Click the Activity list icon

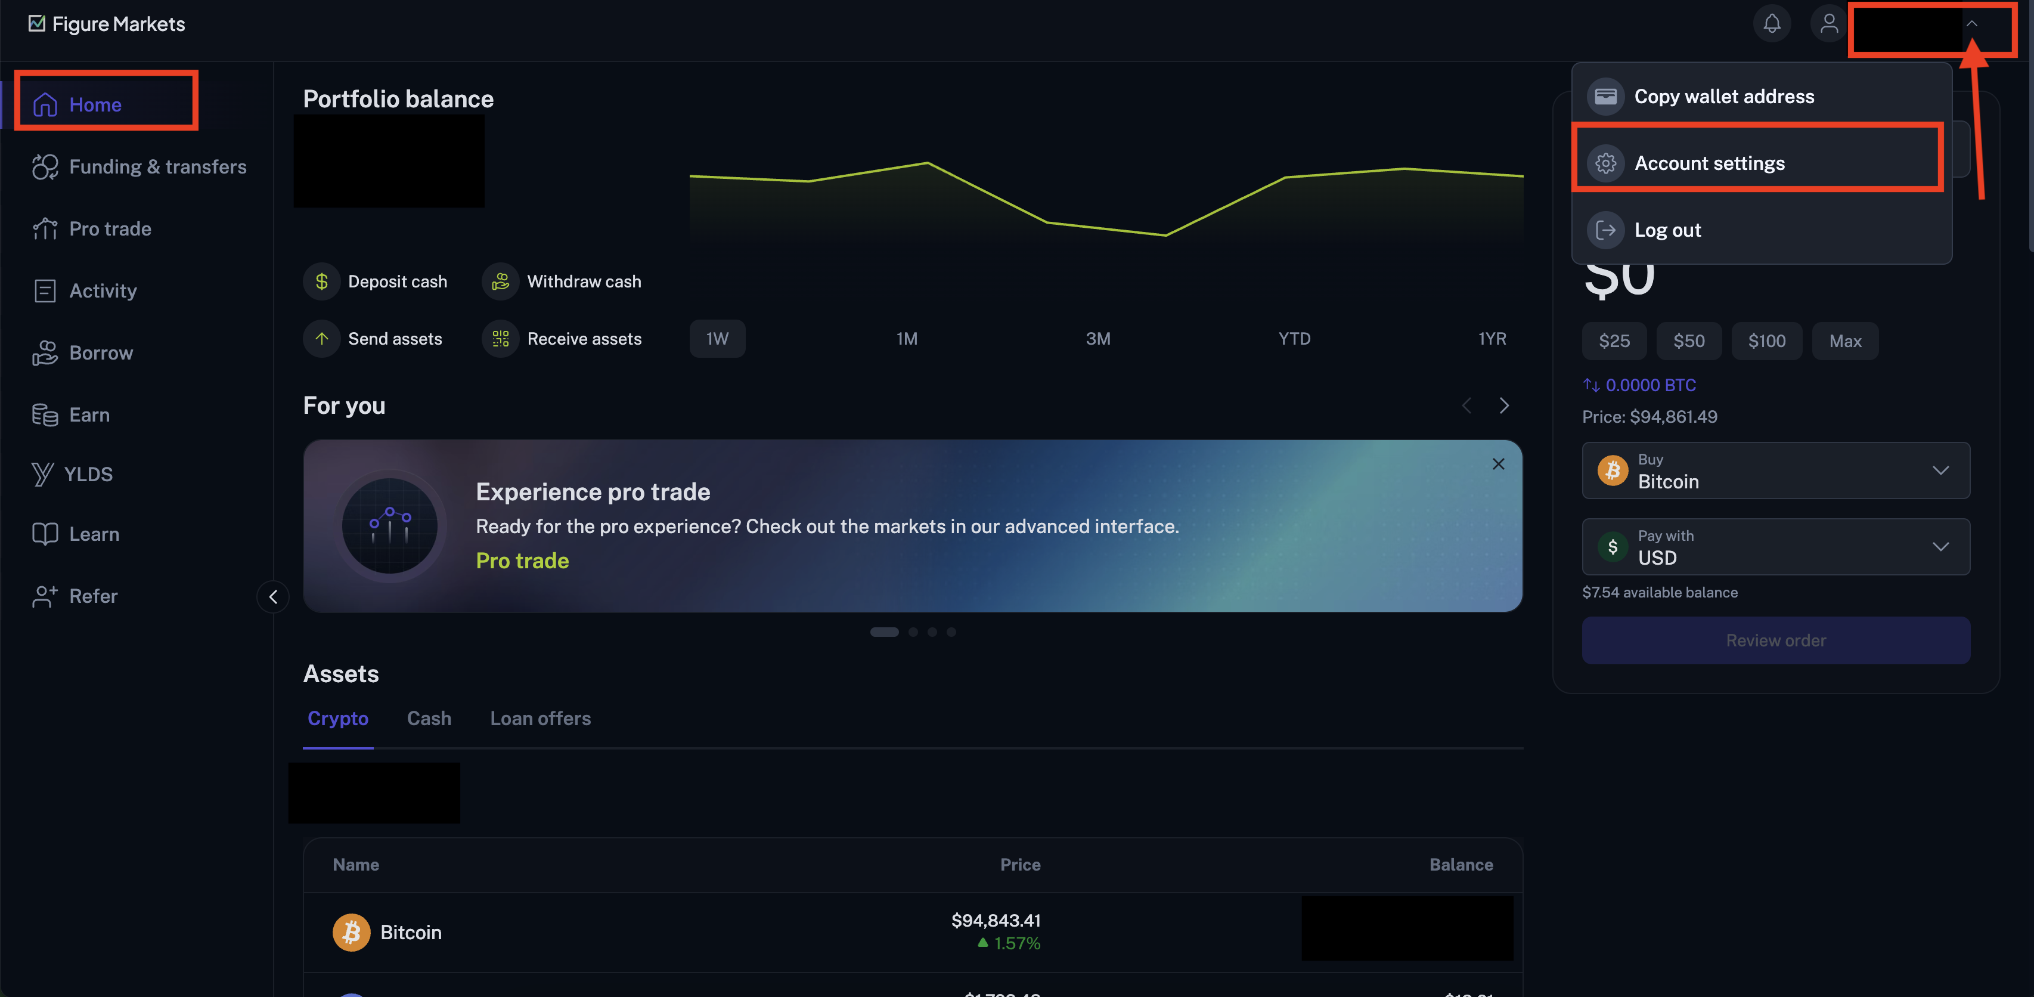point(45,291)
